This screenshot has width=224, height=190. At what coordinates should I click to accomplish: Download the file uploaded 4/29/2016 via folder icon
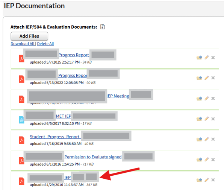pyautogui.click(x=199, y=180)
